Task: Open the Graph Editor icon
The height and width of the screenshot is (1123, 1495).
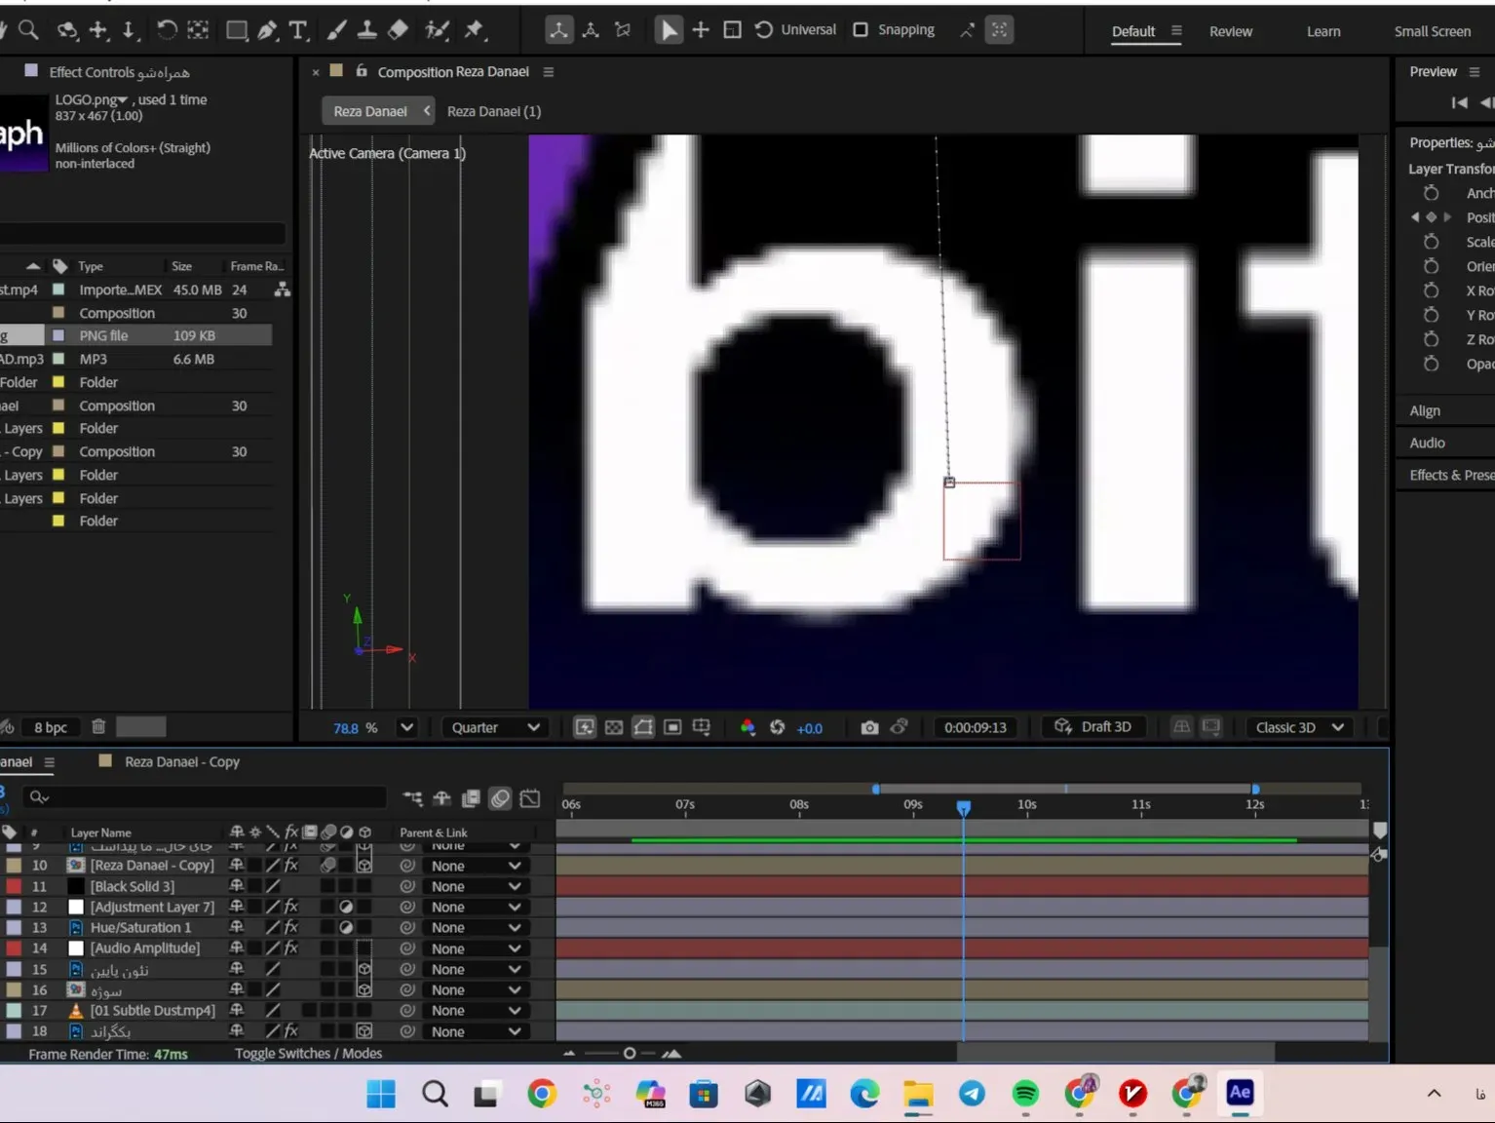Action: [x=530, y=798]
